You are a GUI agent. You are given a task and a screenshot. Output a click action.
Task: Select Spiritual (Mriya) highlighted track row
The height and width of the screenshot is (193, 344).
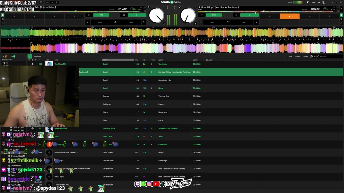point(211,72)
